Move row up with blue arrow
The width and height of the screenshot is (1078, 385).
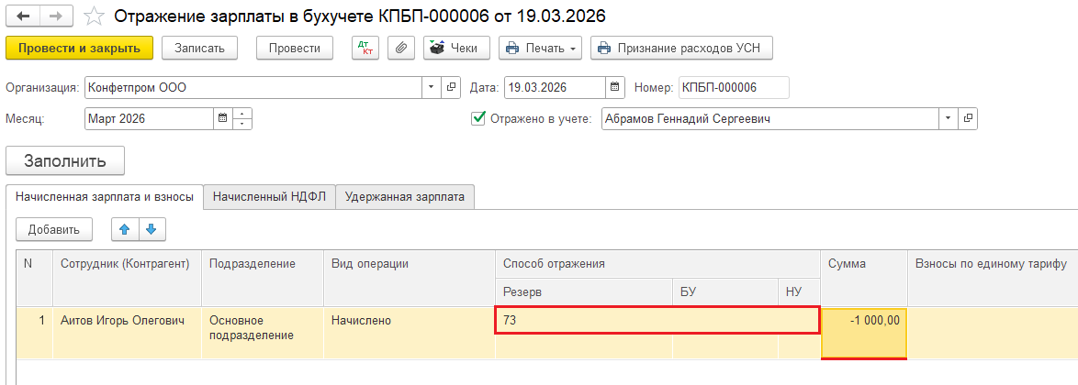[125, 230]
